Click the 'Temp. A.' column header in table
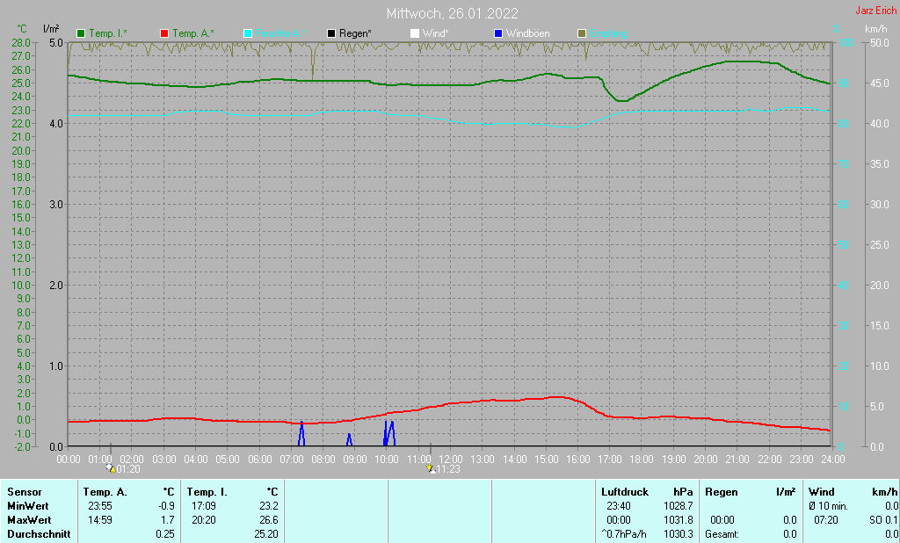The image size is (900, 543). (x=105, y=492)
